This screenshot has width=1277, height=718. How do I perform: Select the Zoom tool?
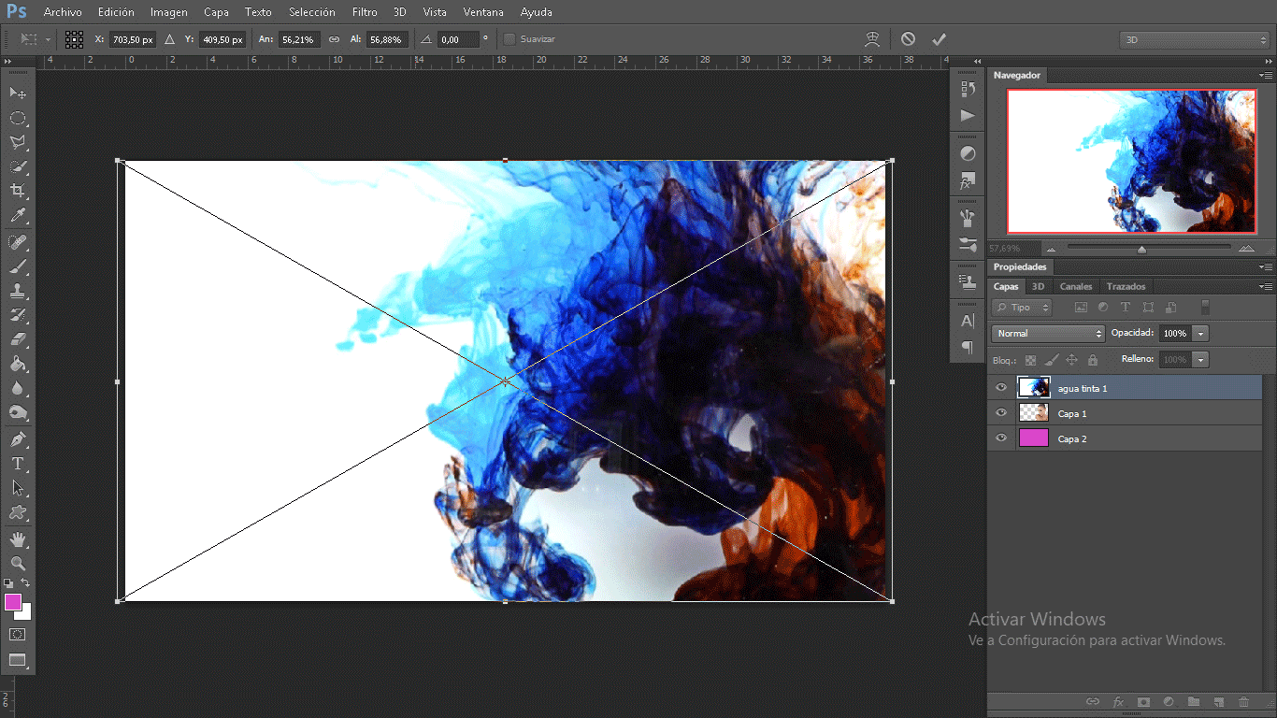click(18, 563)
